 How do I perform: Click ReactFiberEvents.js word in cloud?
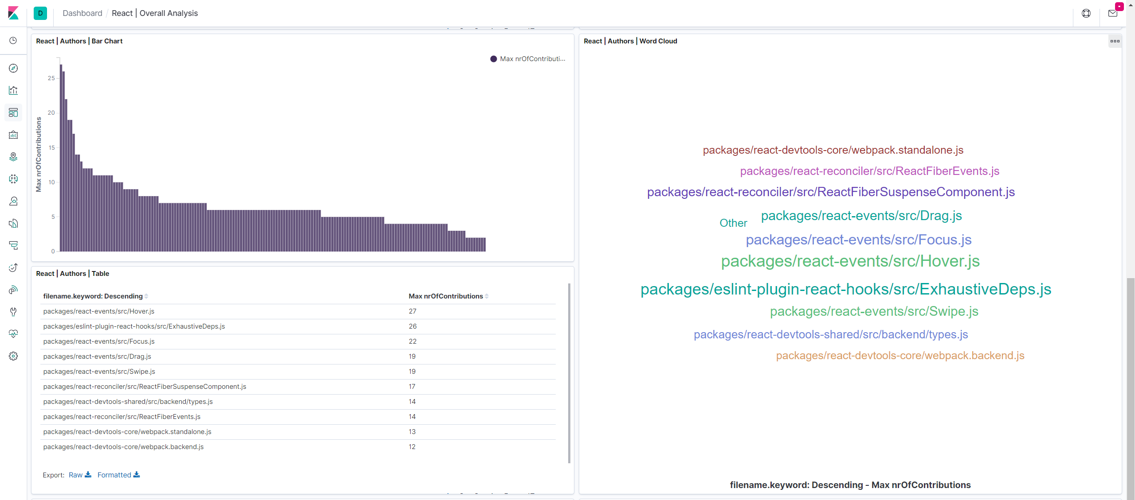click(869, 171)
